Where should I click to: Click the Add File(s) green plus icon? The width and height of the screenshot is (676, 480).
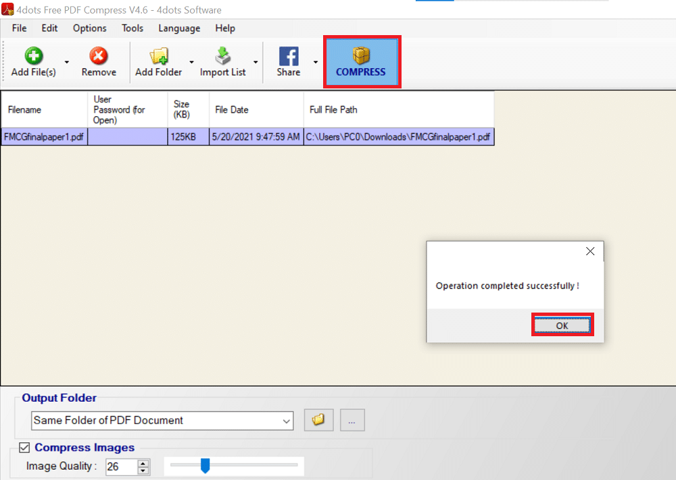pos(34,55)
